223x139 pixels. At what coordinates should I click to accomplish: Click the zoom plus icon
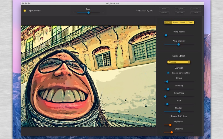103,13
